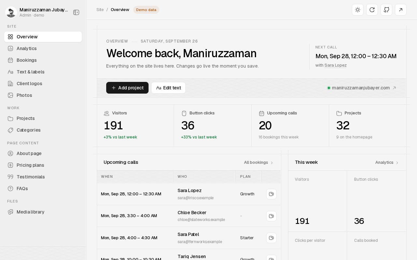Screen dimensions: 417x260
Task: Click the refresh data icon
Action: click(x=372, y=10)
